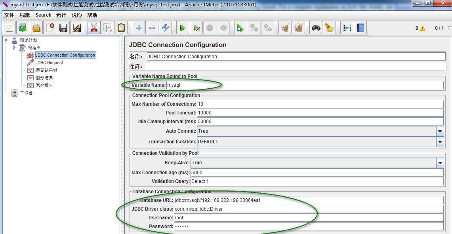This screenshot has width=452, height=234.
Task: Open the 运行 menu
Action: [61, 15]
